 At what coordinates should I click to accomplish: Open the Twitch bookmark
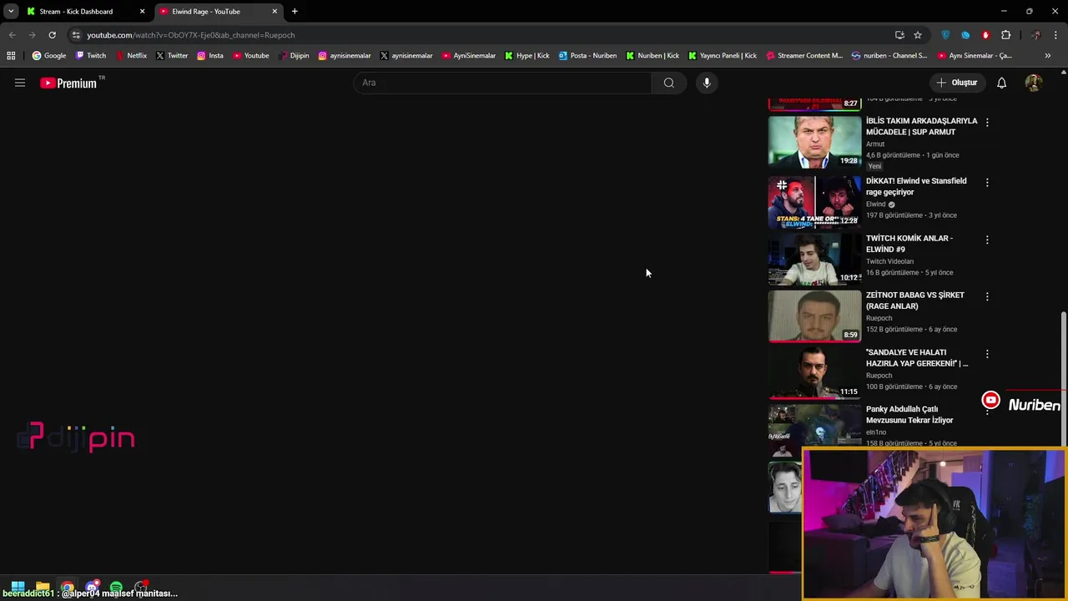91,56
